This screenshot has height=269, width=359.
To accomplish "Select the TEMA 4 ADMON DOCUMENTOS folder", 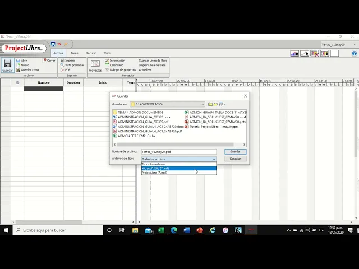I will [138, 112].
